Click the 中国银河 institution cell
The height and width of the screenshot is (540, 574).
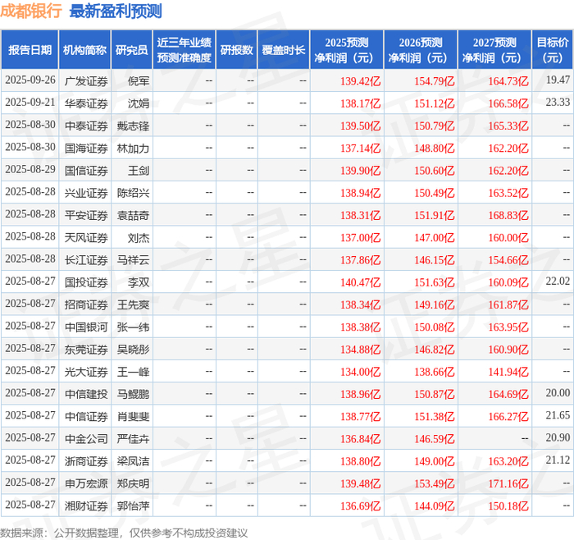(86, 327)
